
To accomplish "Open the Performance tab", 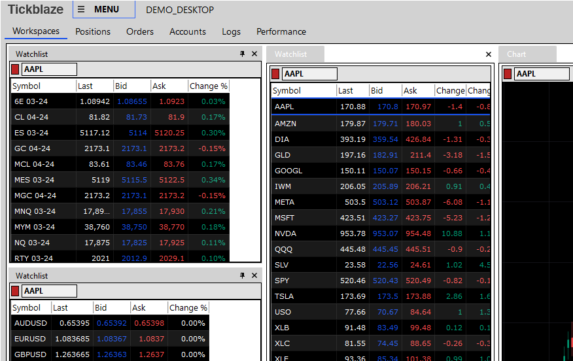I will pos(281,32).
